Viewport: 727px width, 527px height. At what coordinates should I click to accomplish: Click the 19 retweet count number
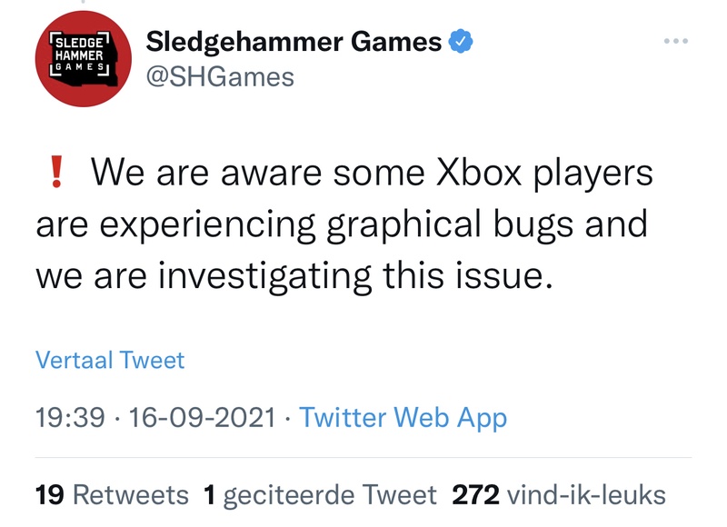pos(50,495)
